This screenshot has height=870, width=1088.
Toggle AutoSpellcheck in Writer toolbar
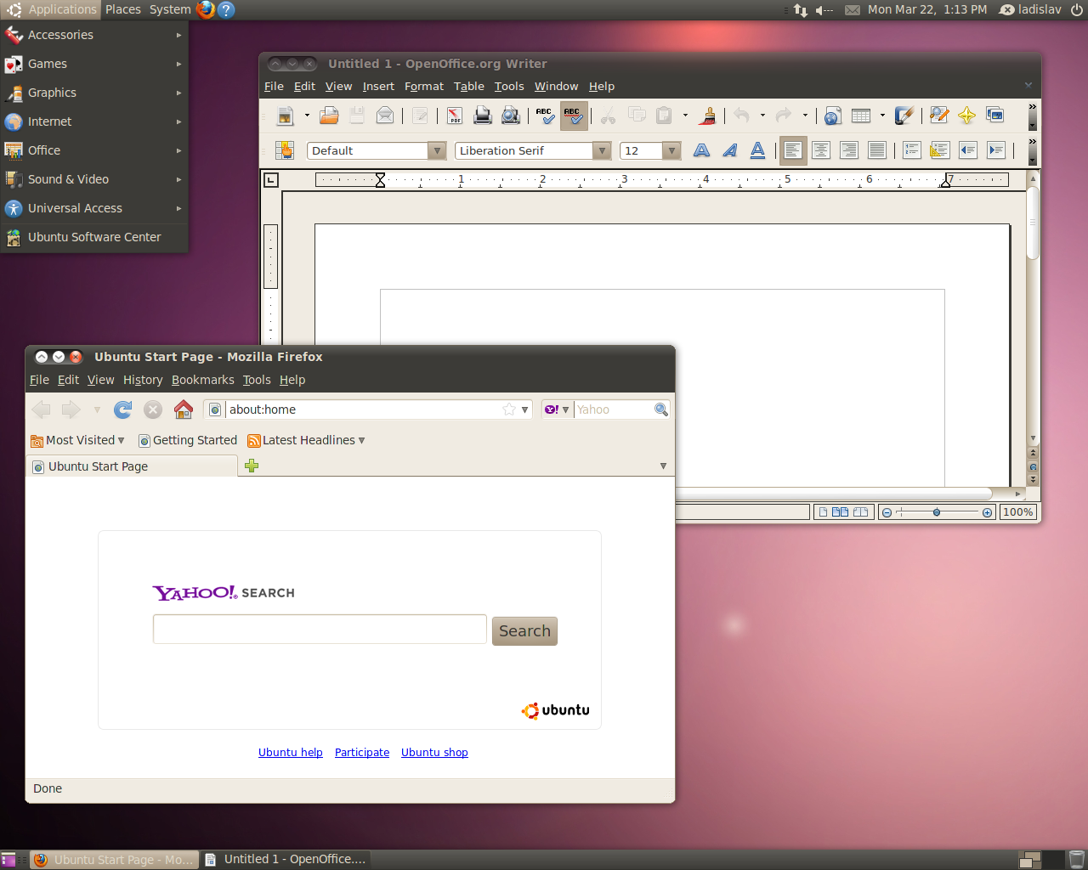coord(573,116)
